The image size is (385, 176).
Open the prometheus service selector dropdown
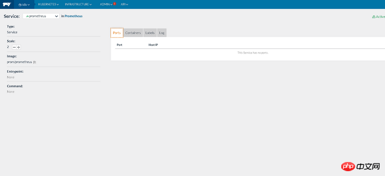(x=41, y=16)
